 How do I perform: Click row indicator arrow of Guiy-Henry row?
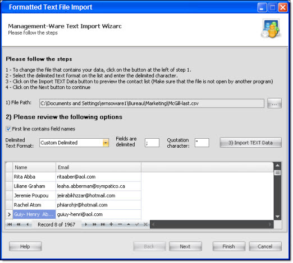[9, 214]
